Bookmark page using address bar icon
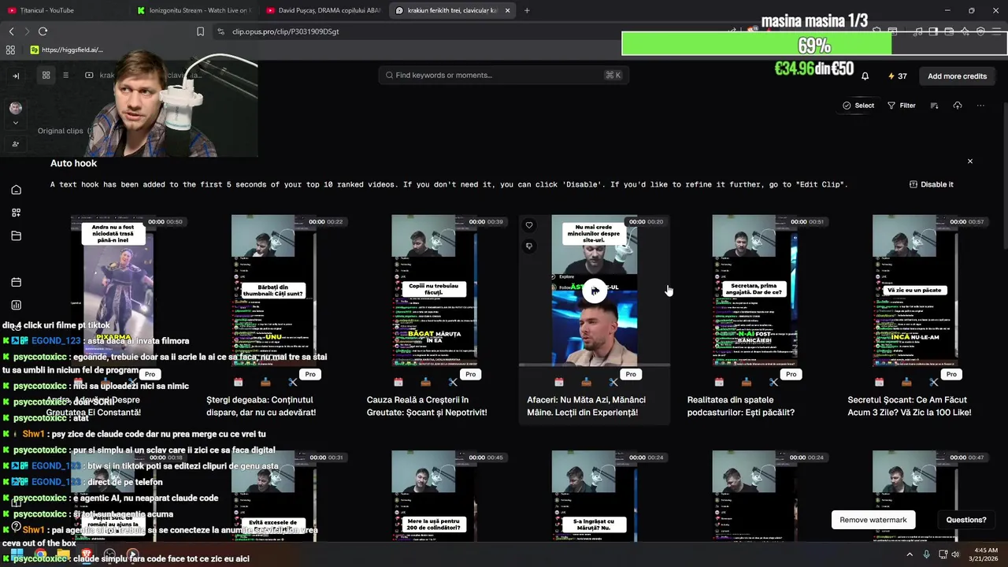This screenshot has height=567, width=1008. click(x=200, y=31)
